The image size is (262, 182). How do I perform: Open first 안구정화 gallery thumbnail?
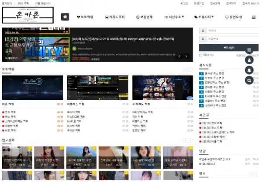coord(17,157)
